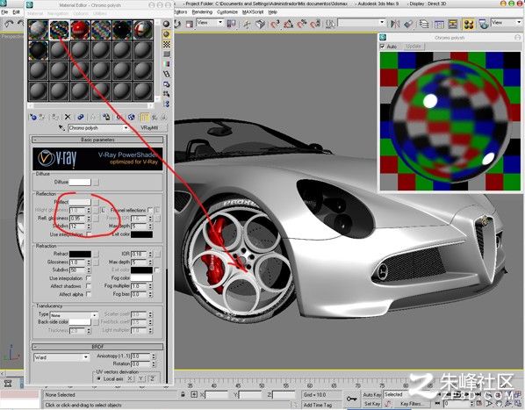Click Make Material Copy icon
The image size is (525, 410).
[x=81, y=117]
